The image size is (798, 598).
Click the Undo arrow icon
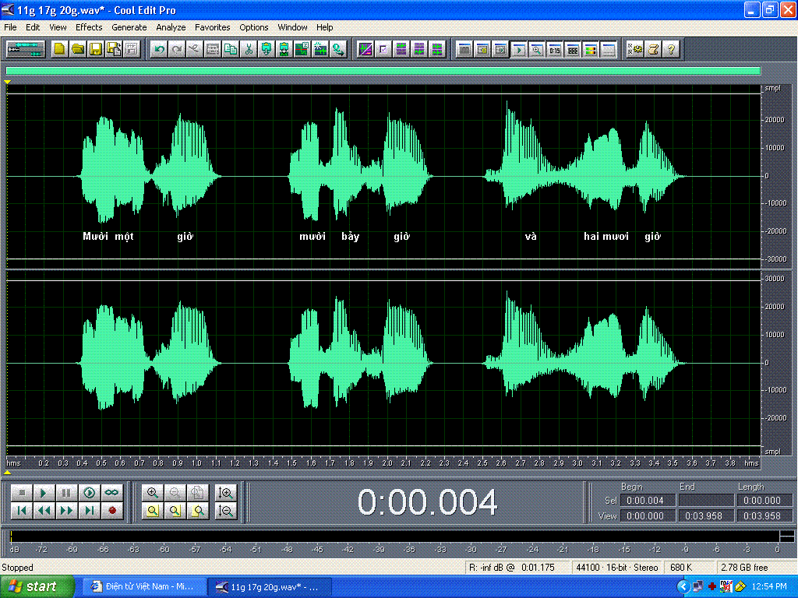[x=159, y=49]
